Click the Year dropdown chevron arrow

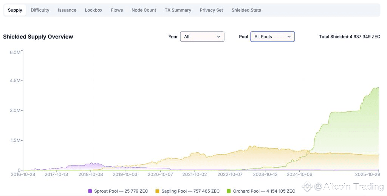[x=218, y=36]
